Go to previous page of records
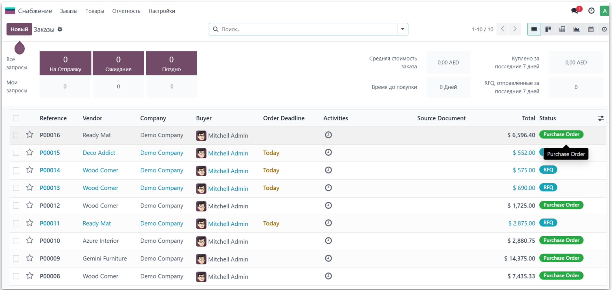 (503, 29)
